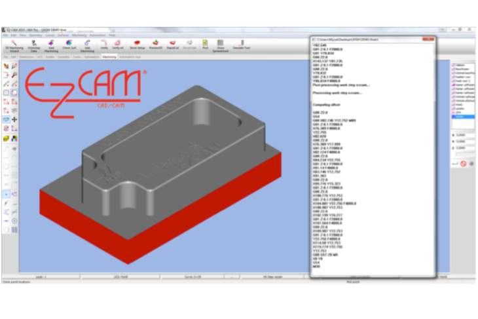Click the Z coordinate input field

(x=465, y=148)
